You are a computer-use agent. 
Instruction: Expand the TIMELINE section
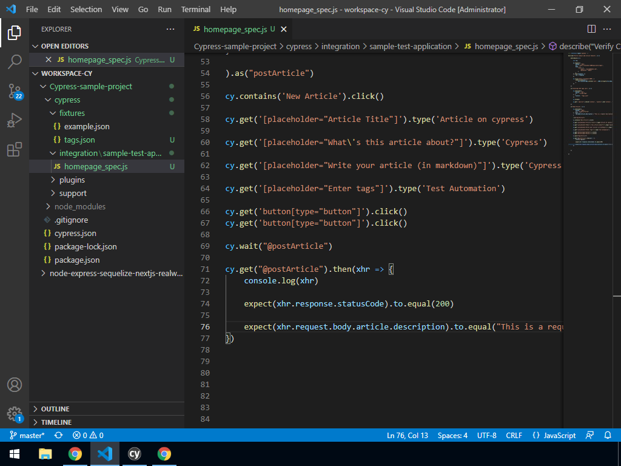click(56, 422)
